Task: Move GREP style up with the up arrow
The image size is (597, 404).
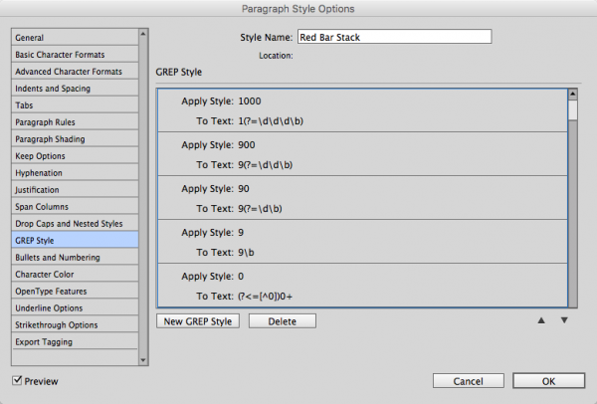Action: (x=542, y=320)
